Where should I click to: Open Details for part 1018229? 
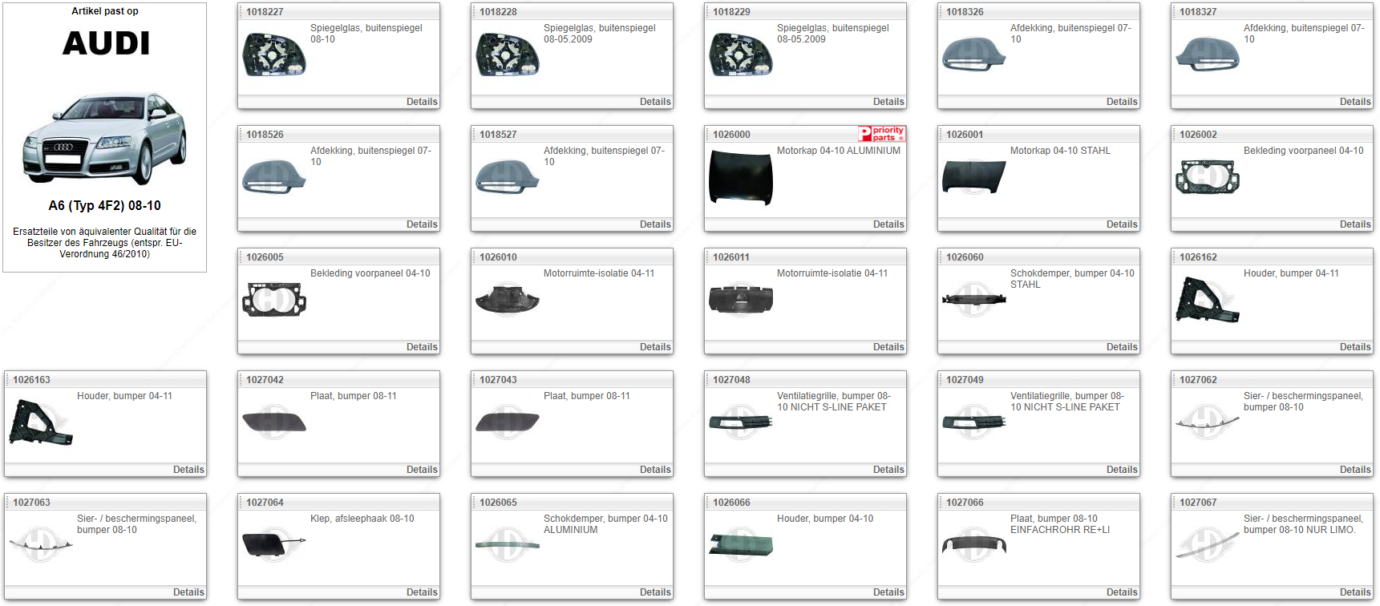[888, 102]
